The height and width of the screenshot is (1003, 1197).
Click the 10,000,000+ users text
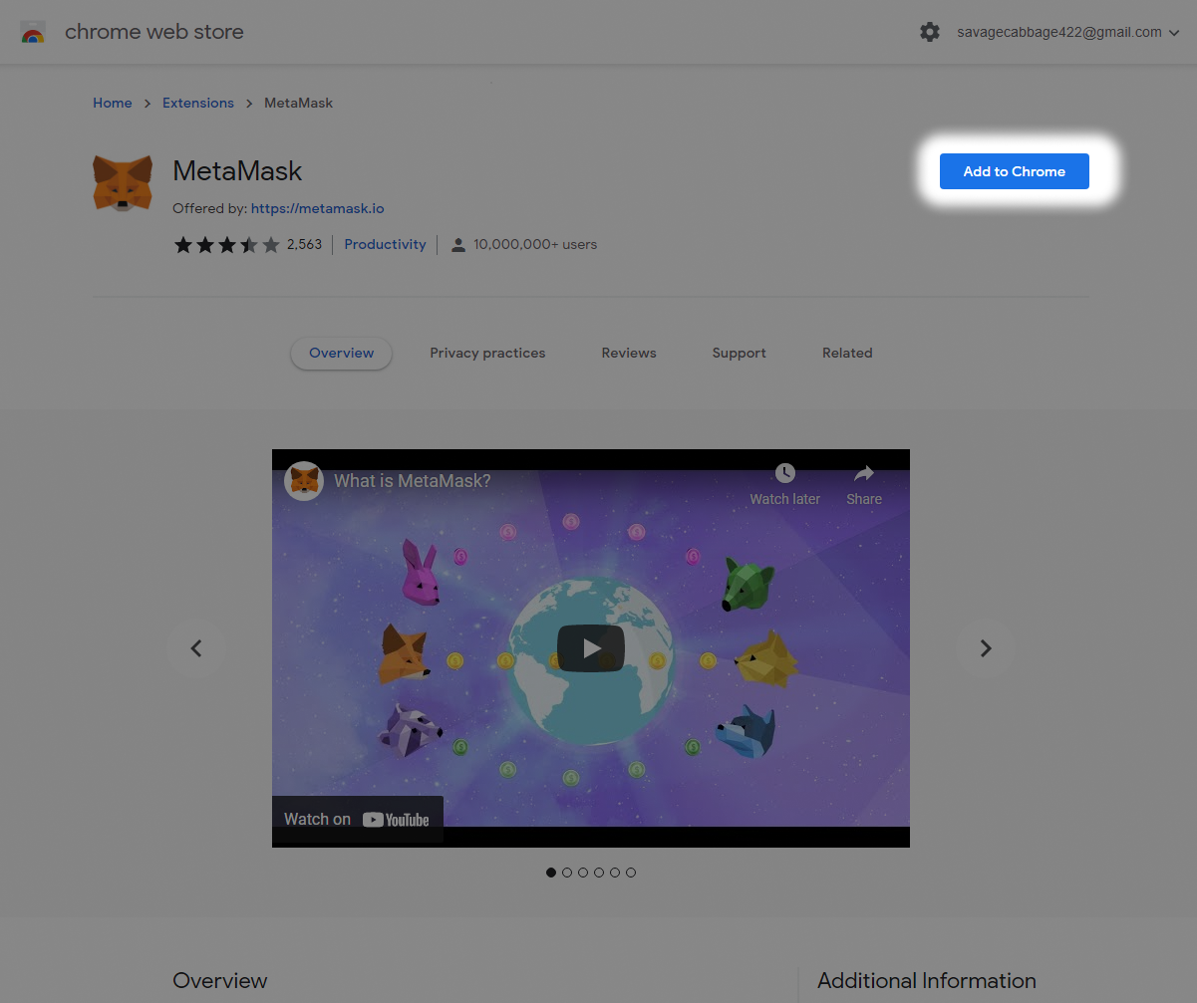535,244
